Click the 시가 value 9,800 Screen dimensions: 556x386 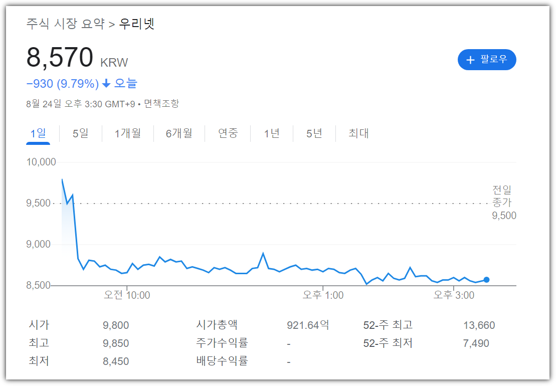(116, 325)
